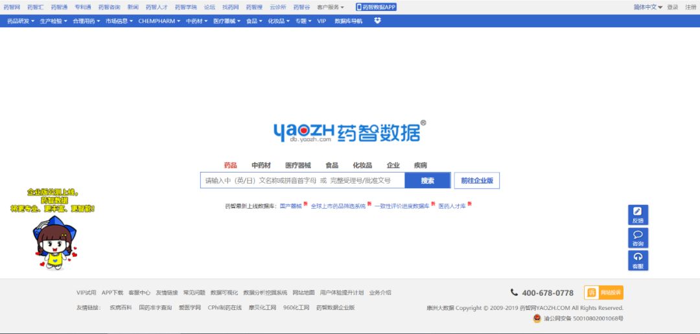
Task: Open VIP in the blue navbar
Action: pos(321,21)
